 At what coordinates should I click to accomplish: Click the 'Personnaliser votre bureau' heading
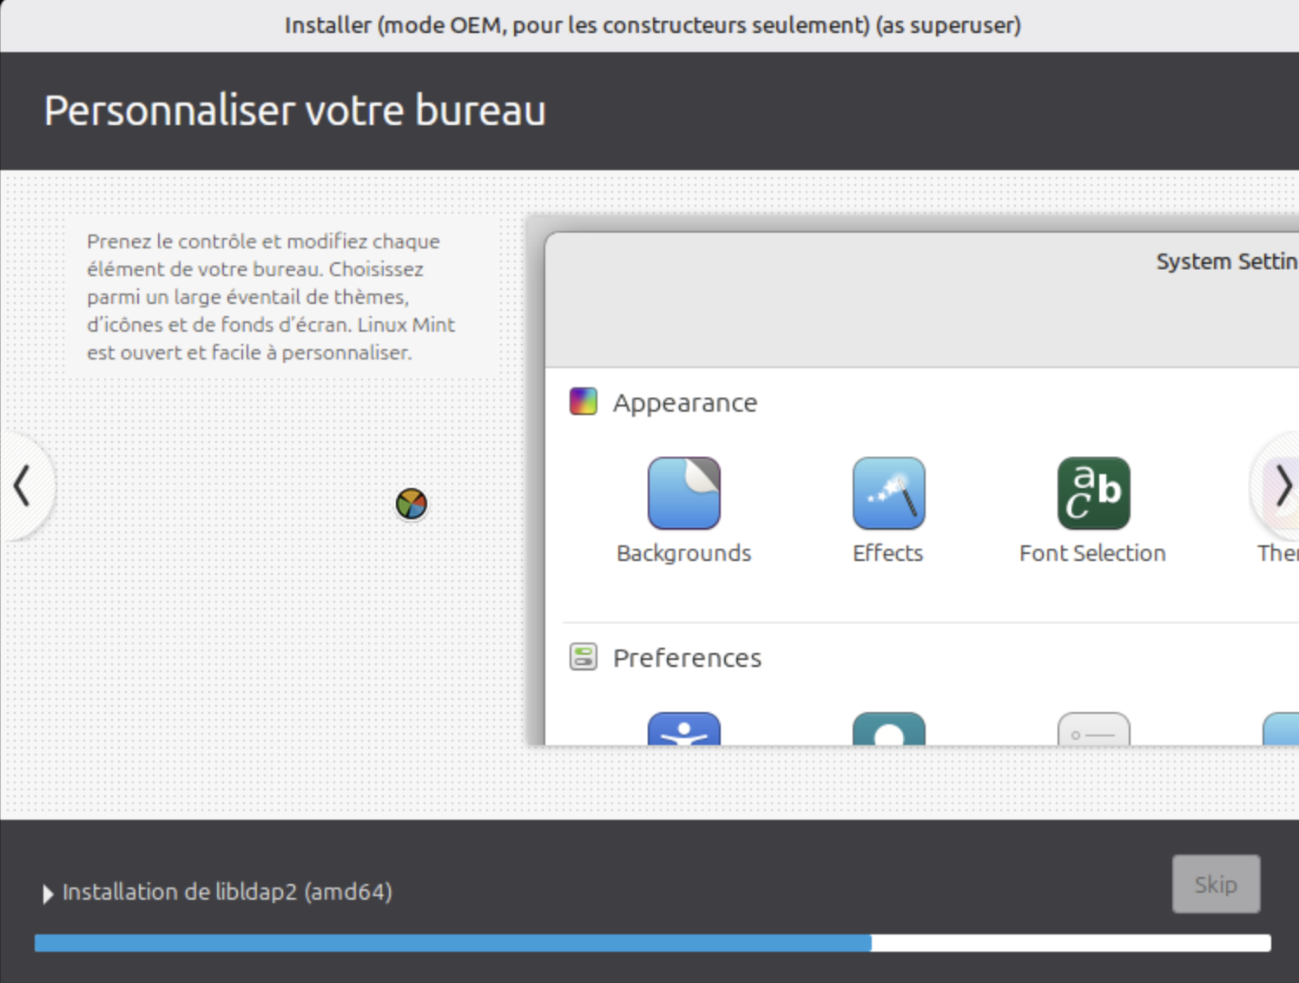(295, 110)
